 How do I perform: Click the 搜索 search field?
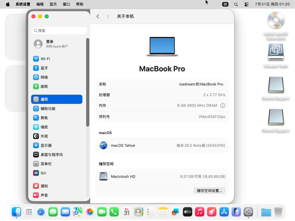(x=59, y=31)
